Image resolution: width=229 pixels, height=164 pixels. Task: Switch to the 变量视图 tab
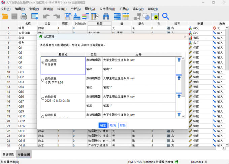coord(24,155)
